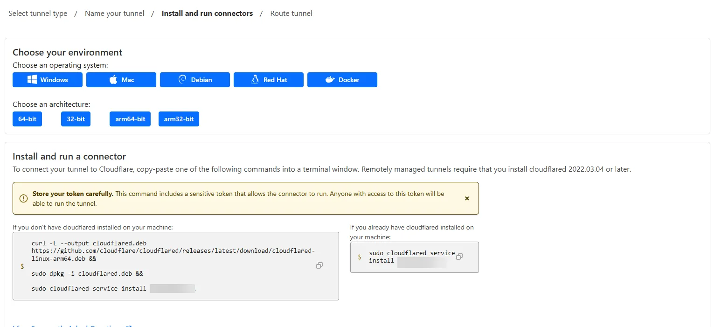Click the 'Install and run a connector' heading
722x327 pixels.
(69, 156)
